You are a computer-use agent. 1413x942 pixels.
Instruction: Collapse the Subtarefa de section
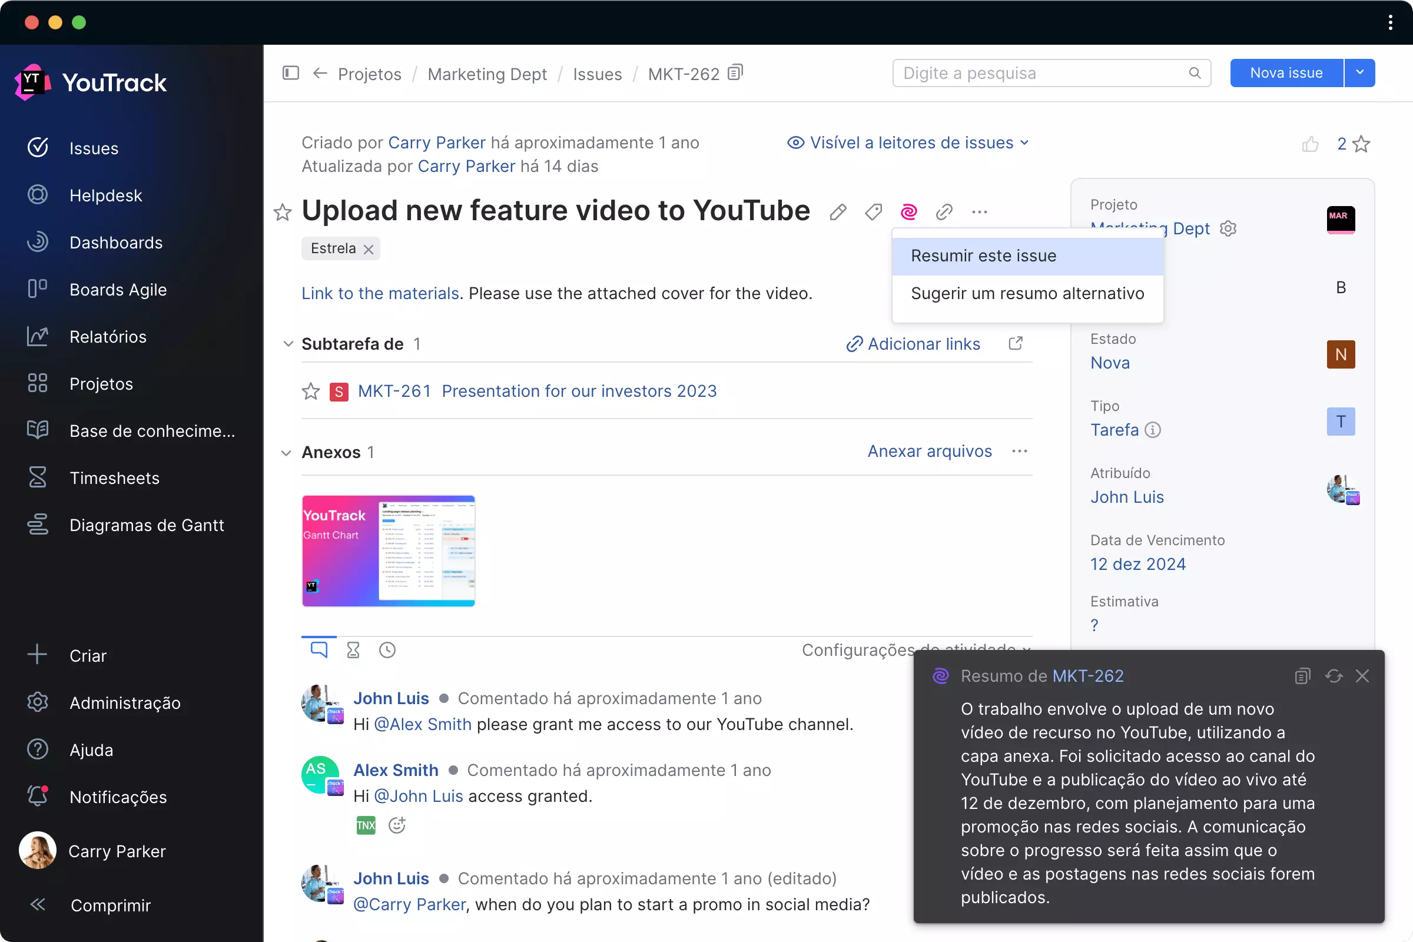(287, 344)
